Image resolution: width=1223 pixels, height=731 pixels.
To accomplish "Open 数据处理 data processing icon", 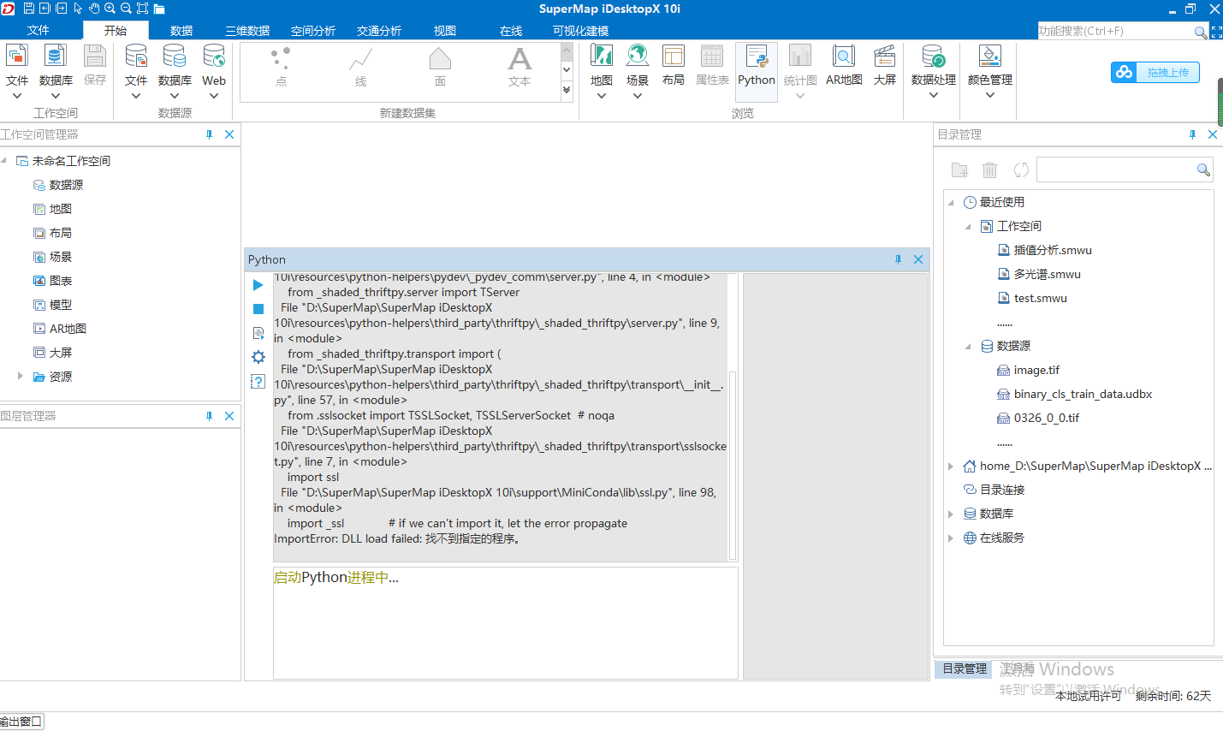I will 933,56.
